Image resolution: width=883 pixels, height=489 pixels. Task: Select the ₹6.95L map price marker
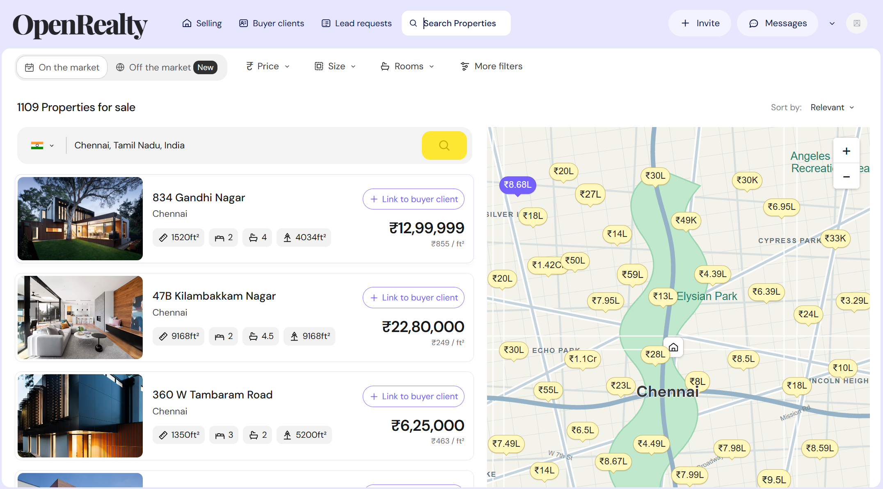[x=781, y=207]
